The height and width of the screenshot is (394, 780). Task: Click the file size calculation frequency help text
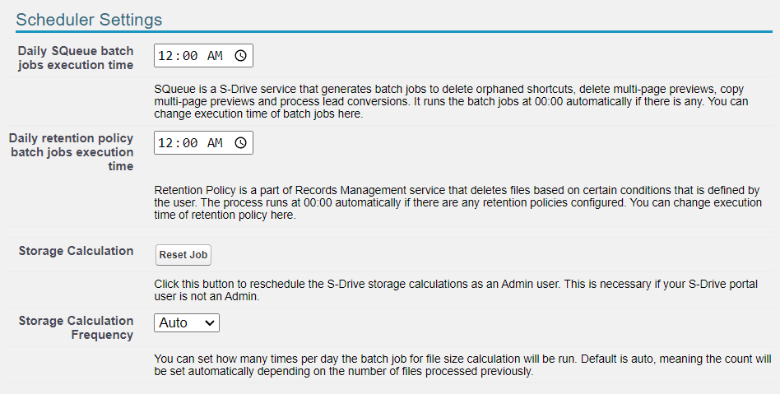click(x=462, y=365)
